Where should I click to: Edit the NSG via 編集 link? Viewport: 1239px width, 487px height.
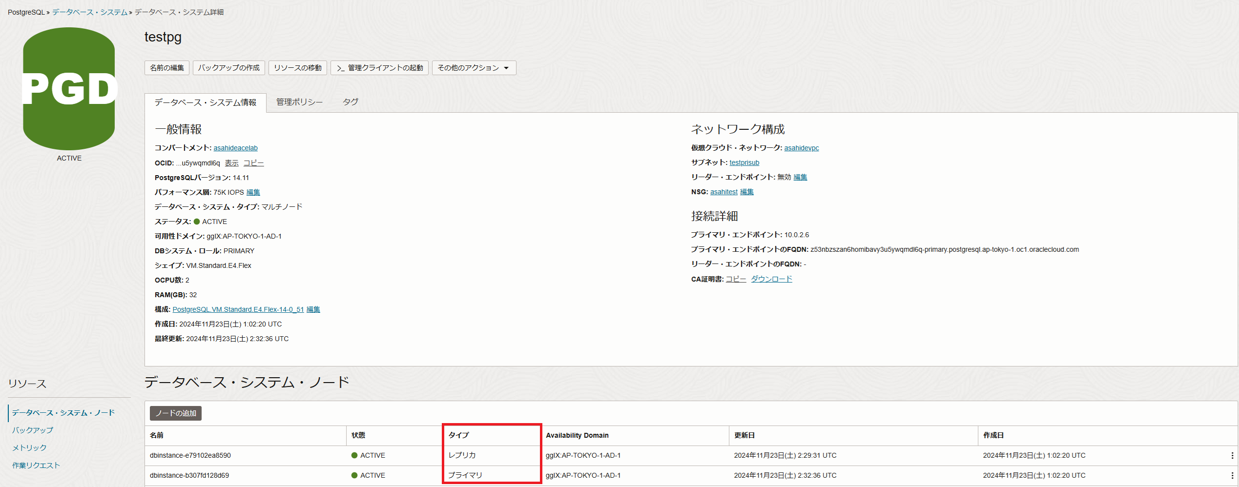747,192
